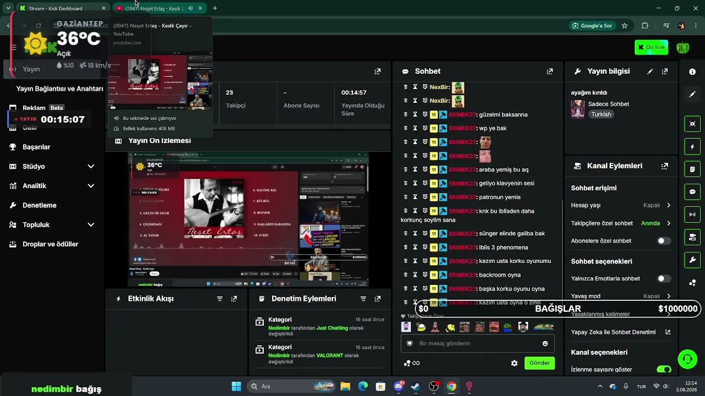705x396 pixels.
Task: Click the taskbar search box
Action: coord(292,387)
